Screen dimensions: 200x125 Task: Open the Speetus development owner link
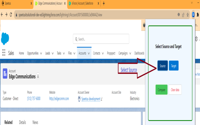pyautogui.click(x=91, y=99)
